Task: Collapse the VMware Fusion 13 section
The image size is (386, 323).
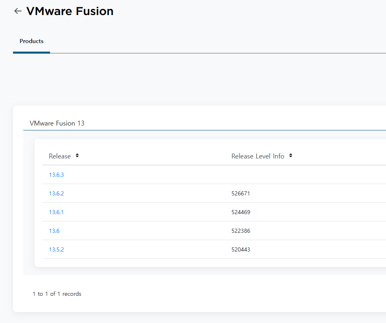Action: click(x=57, y=123)
